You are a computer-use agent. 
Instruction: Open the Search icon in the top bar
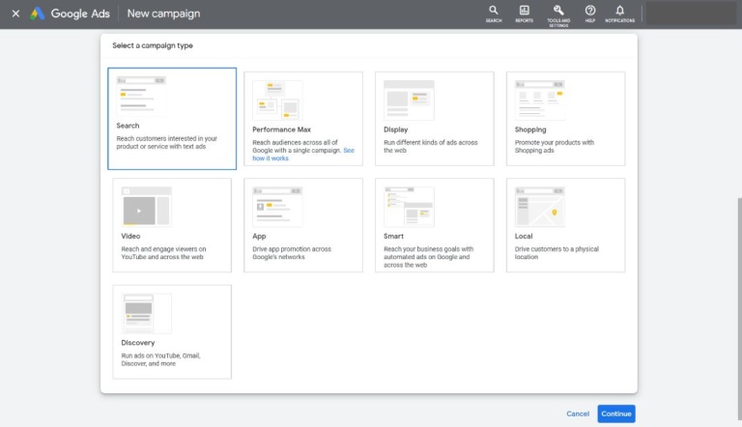tap(493, 14)
